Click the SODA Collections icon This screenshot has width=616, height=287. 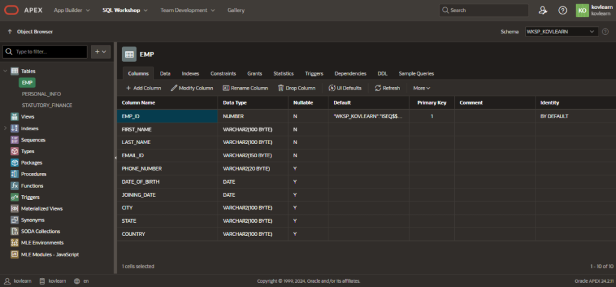click(14, 231)
